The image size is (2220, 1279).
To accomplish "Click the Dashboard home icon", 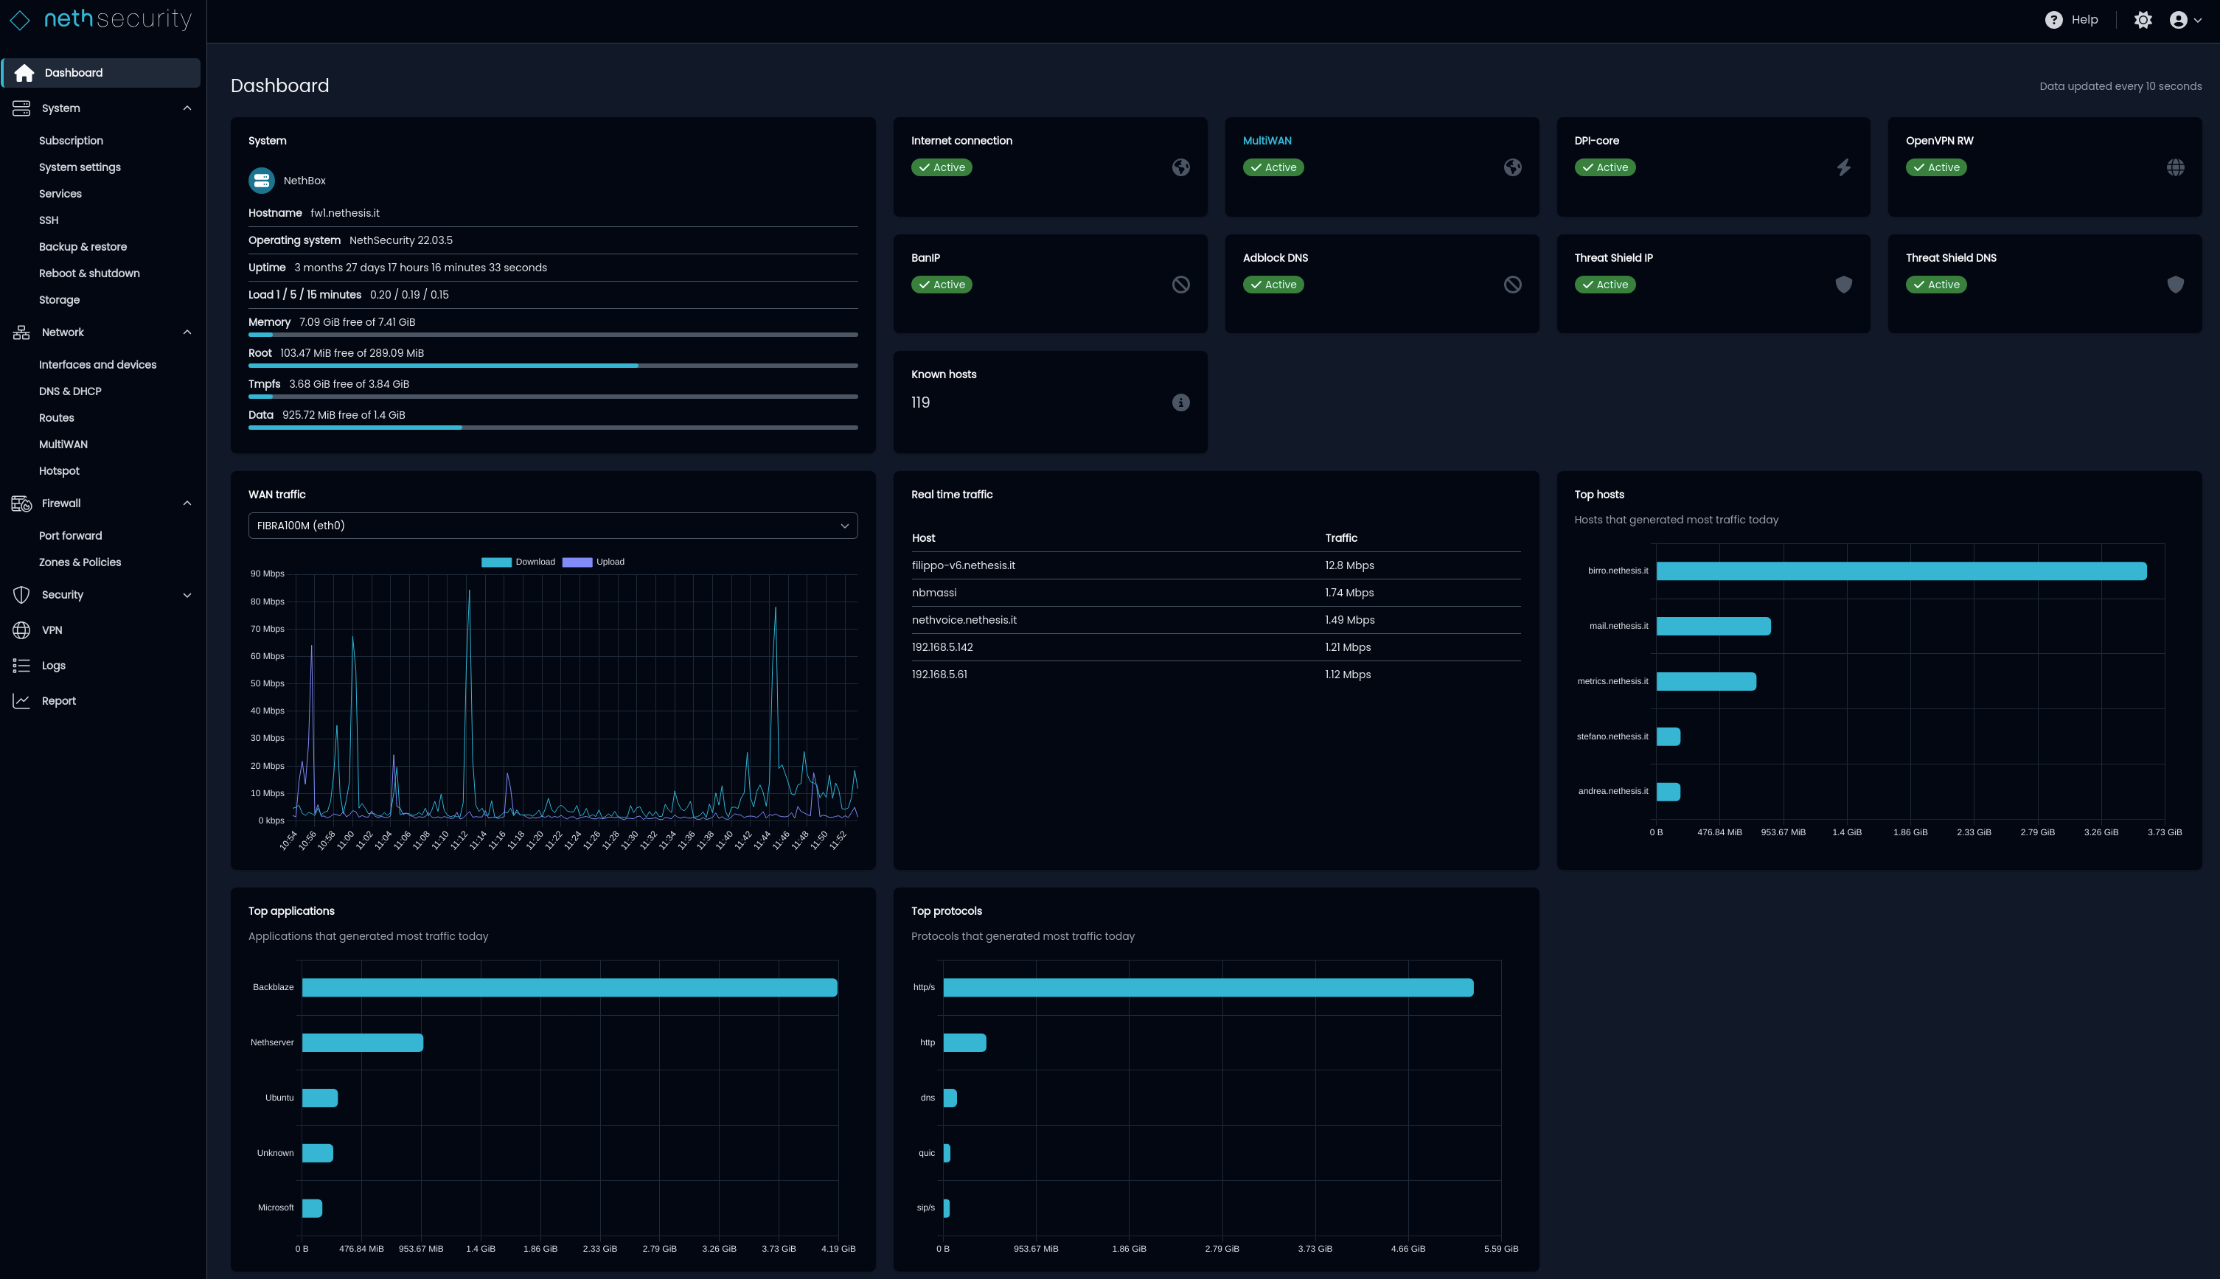I will (24, 73).
